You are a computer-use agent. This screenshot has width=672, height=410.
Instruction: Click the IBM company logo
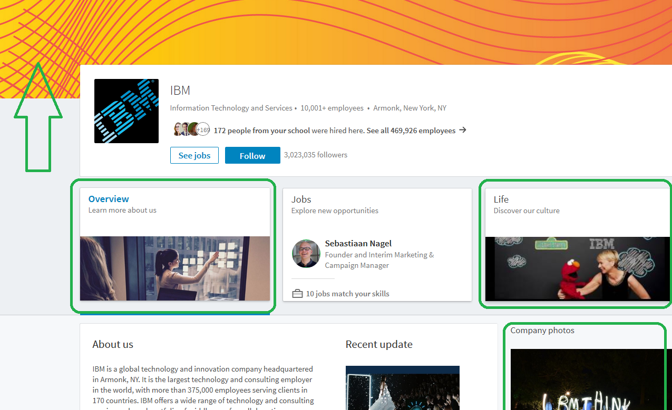pyautogui.click(x=126, y=111)
